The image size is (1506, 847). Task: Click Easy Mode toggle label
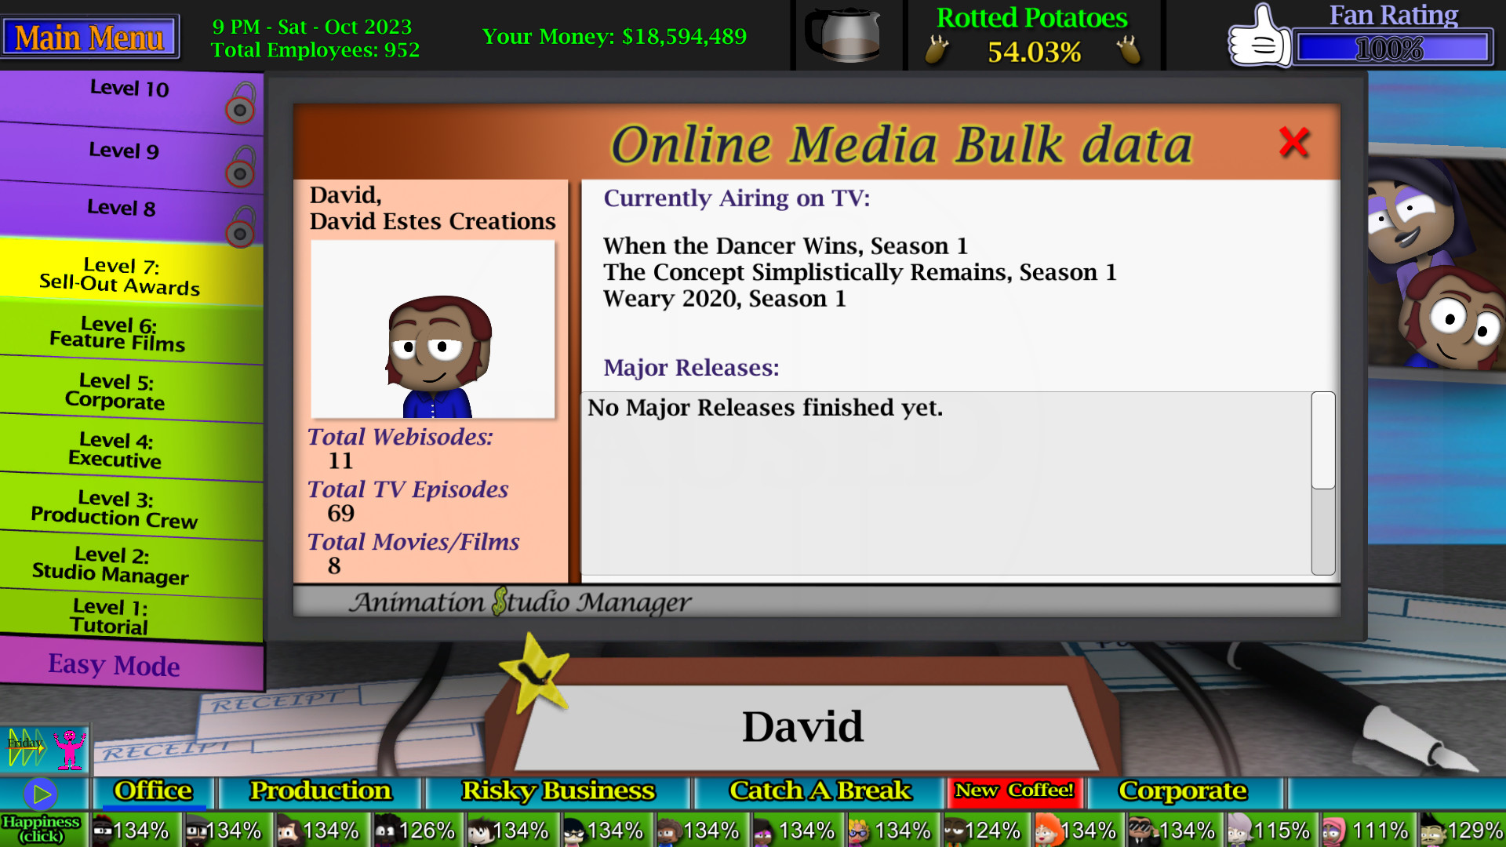coord(115,666)
